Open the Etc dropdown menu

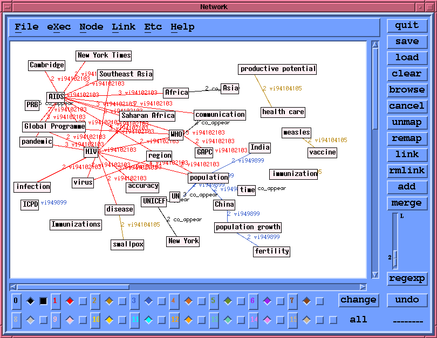coord(153,27)
